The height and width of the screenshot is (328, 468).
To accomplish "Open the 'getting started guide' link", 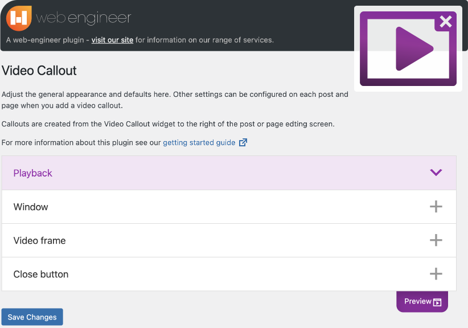I will coord(199,142).
